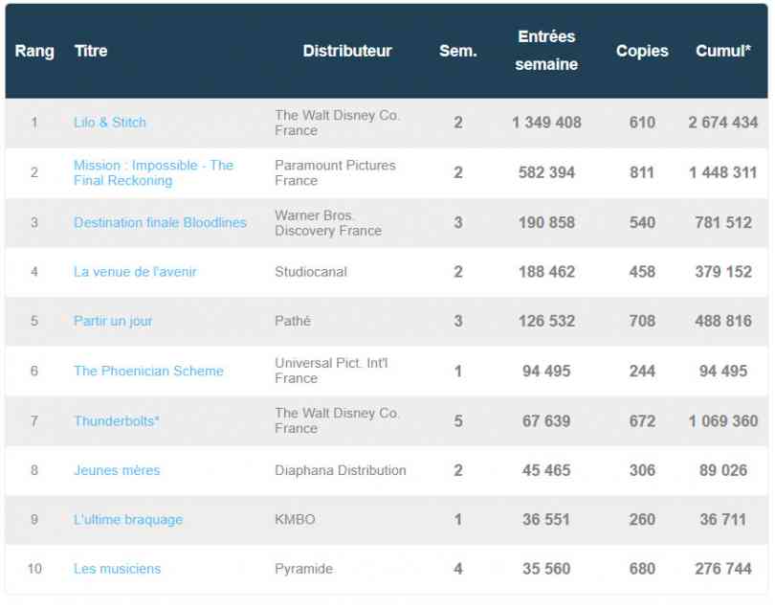Select copies value 306
Image resolution: width=775 pixels, height=610 pixels.
642,470
